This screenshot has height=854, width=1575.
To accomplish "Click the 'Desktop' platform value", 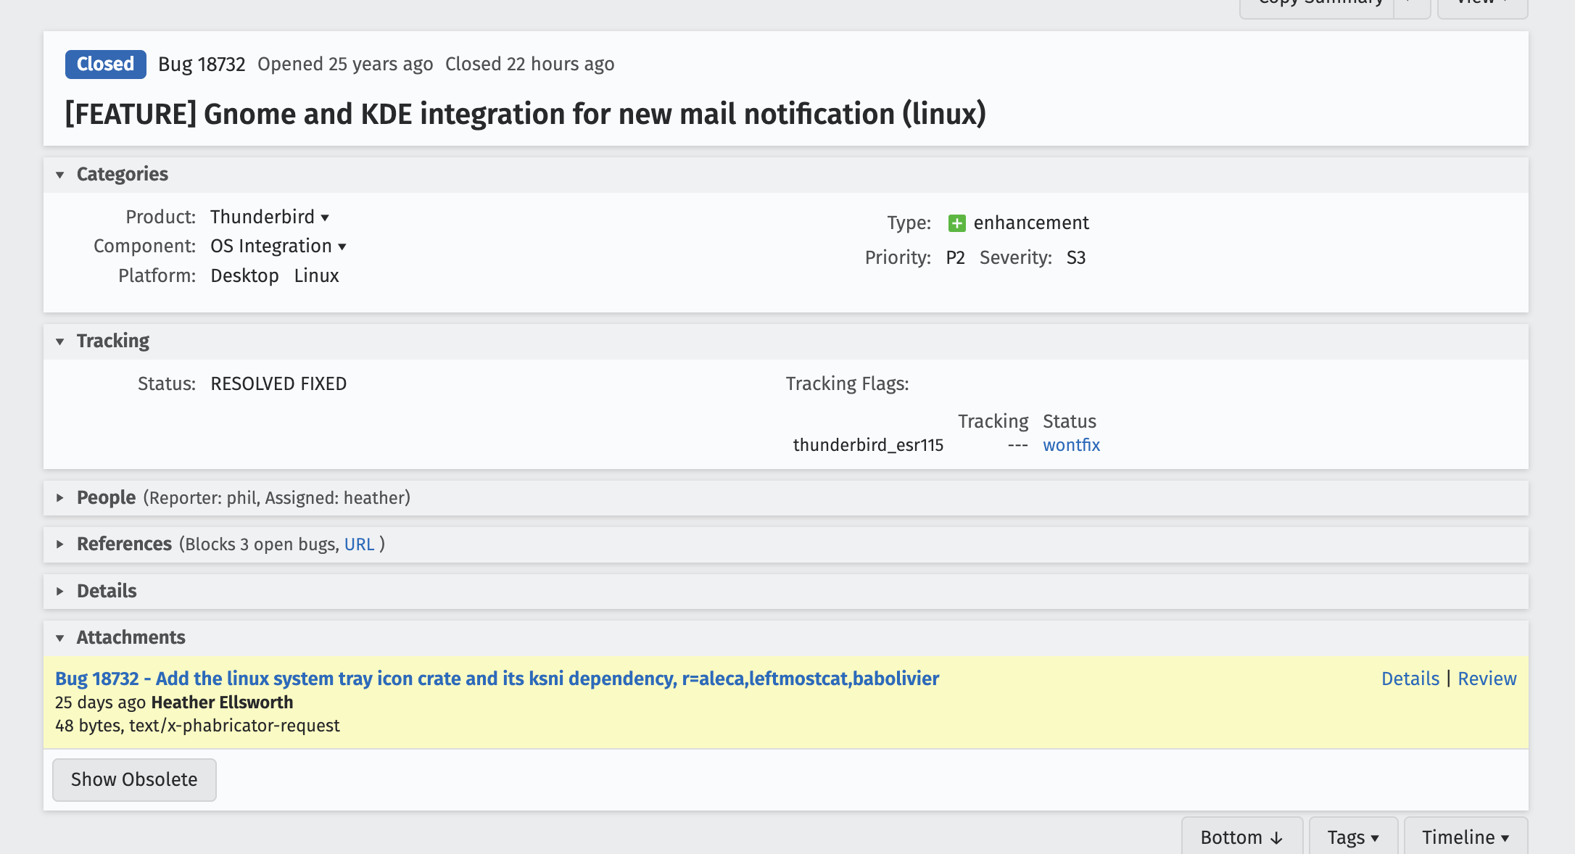I will (x=244, y=275).
